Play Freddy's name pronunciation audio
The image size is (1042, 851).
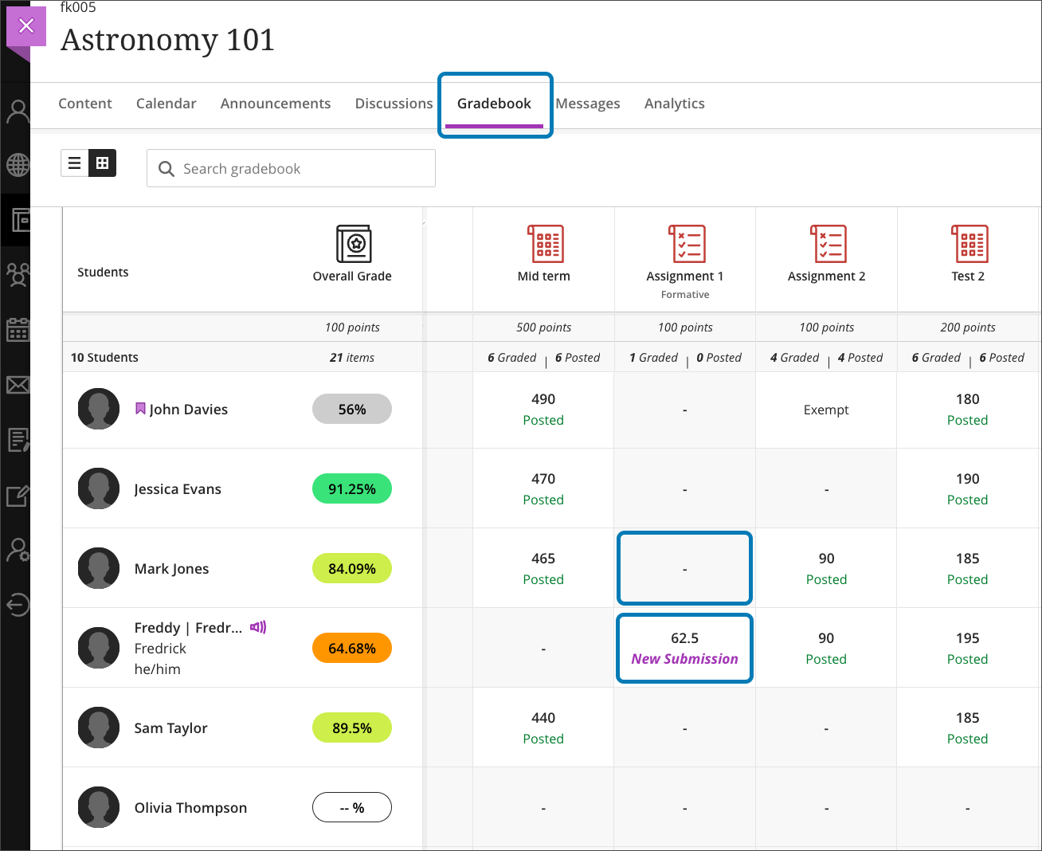pos(257,628)
